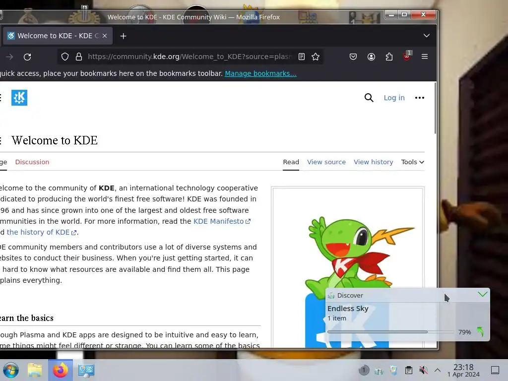The height and width of the screenshot is (381, 508).
Task: Click the notifications counter tray icon
Action: (364, 370)
